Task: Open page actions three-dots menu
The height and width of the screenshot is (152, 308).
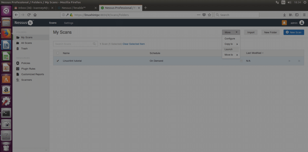Action: click(x=199, y=15)
